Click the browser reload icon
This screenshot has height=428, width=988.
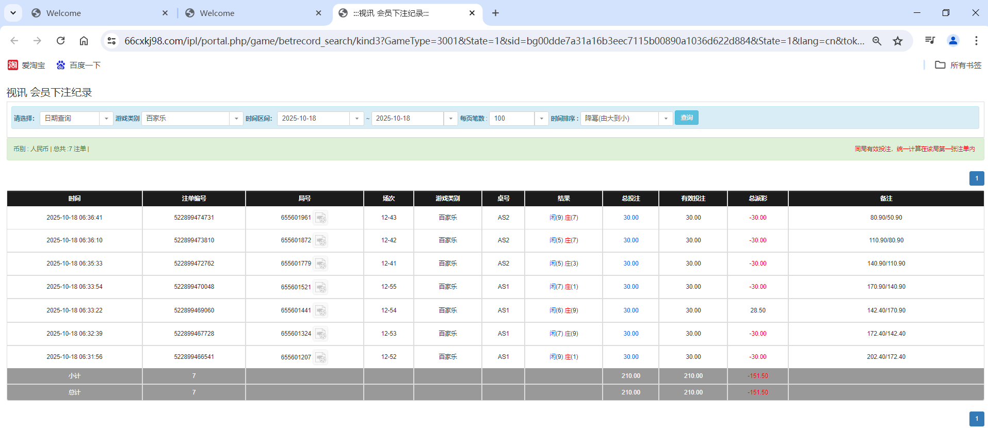pos(61,41)
